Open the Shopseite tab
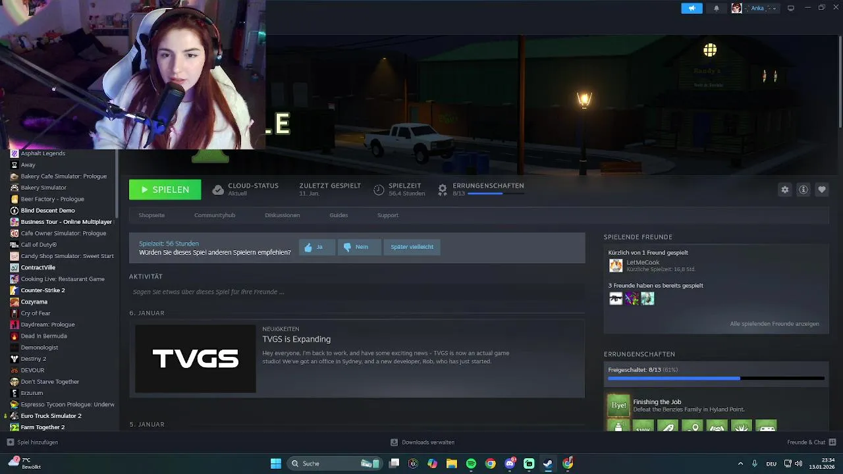The image size is (843, 474). (x=151, y=215)
